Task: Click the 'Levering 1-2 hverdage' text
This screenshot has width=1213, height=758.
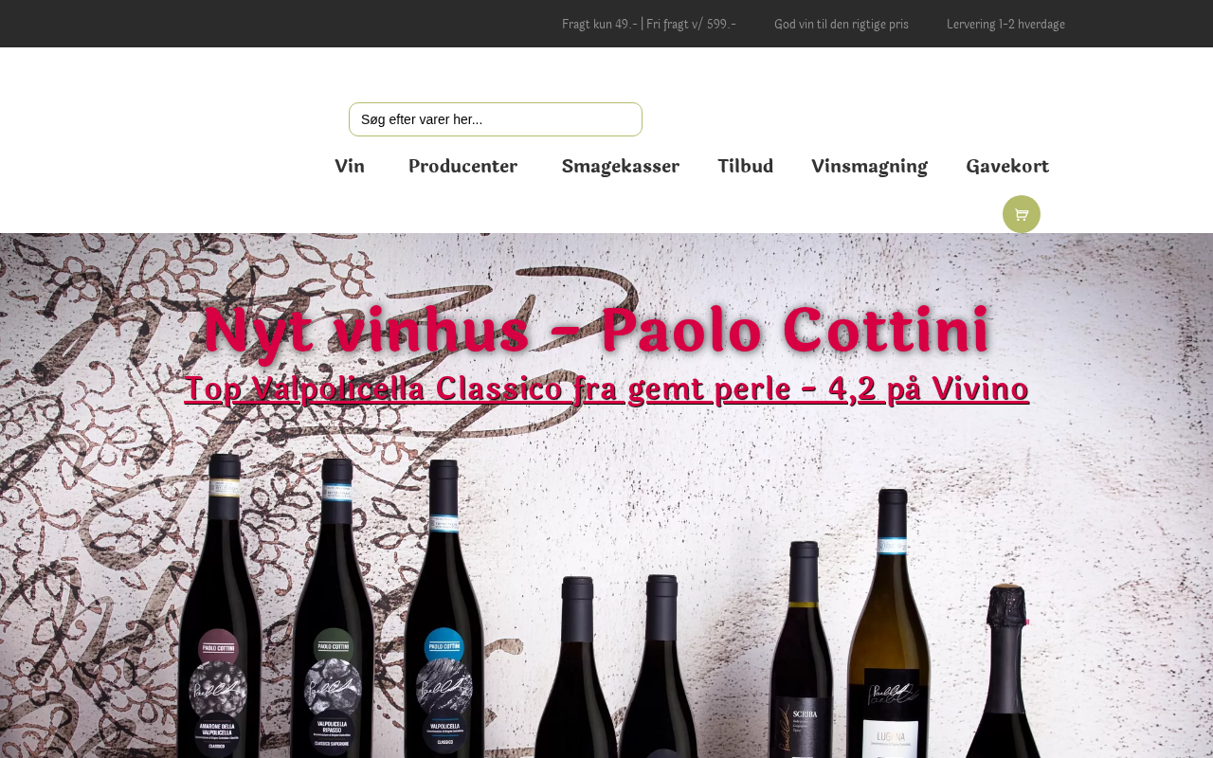Action: coord(1005,24)
